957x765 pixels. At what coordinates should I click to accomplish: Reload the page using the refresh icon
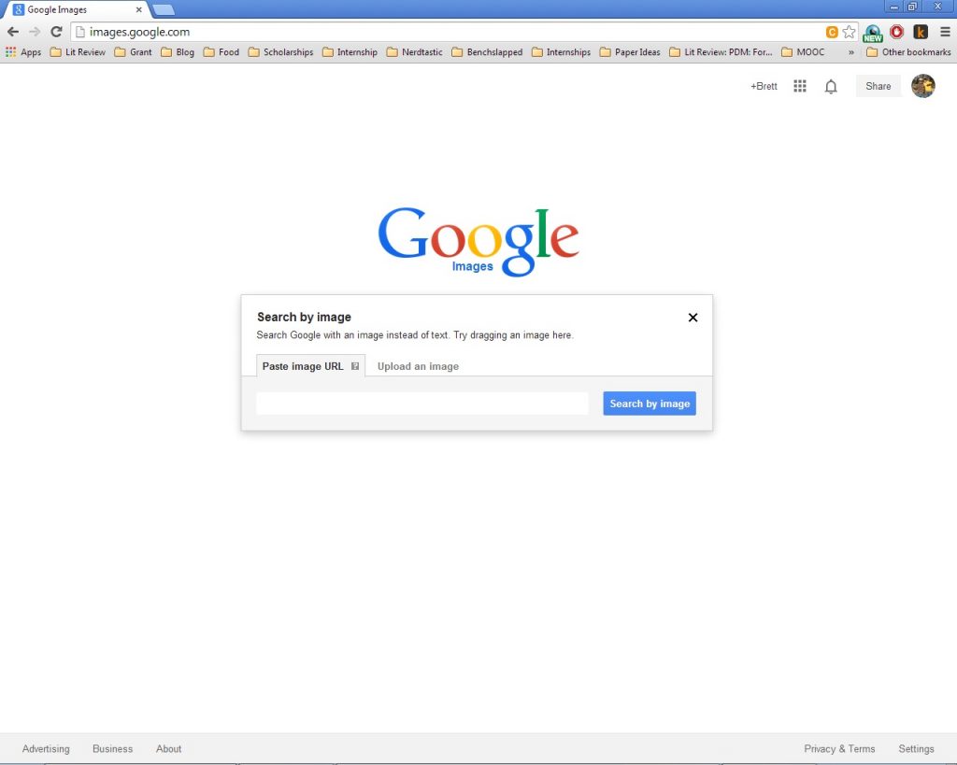point(56,32)
